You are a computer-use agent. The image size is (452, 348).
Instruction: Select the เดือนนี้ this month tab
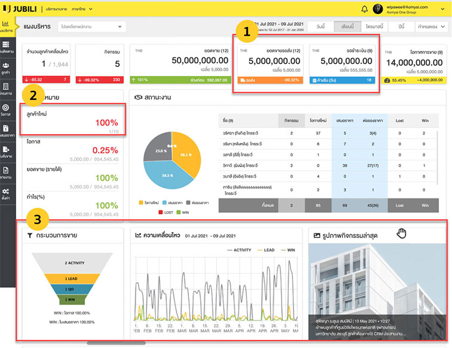[347, 27]
